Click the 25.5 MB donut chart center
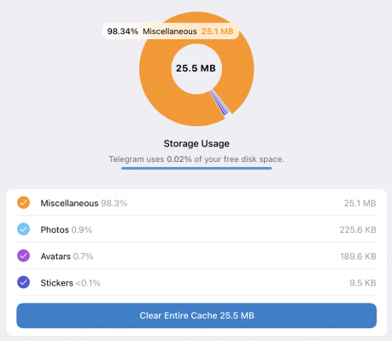 tap(196, 68)
